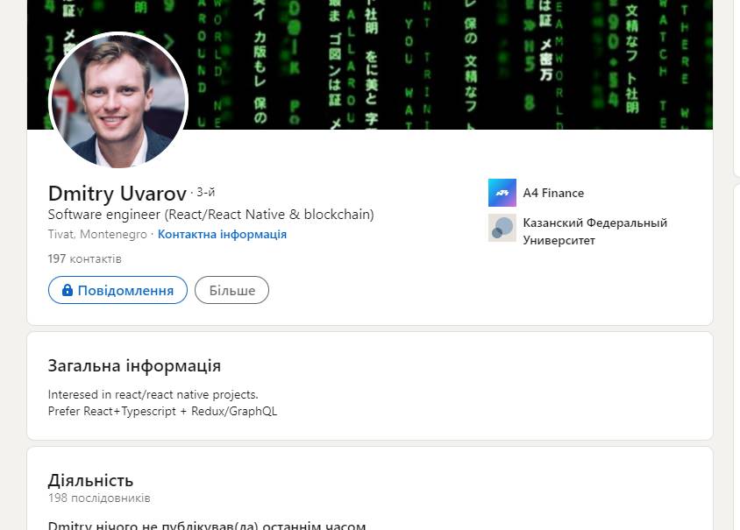Open the Контактна інформація link
Screen dimensions: 740x530
(x=222, y=235)
